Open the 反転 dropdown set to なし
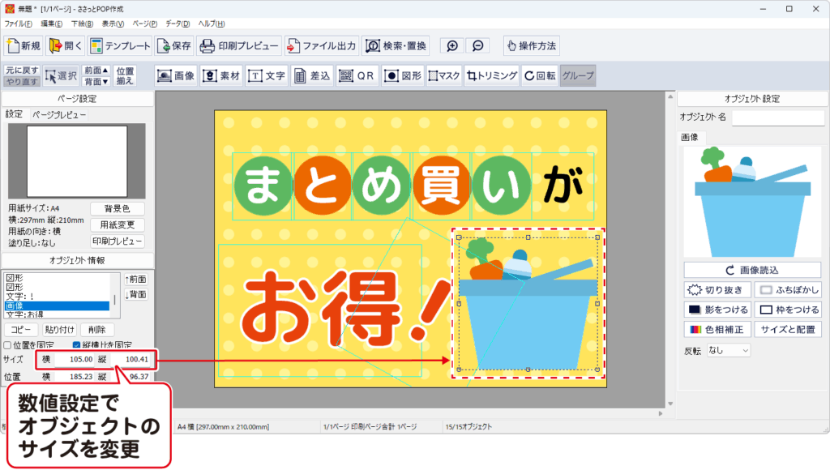Viewport: 830px width, 470px height. 728,351
